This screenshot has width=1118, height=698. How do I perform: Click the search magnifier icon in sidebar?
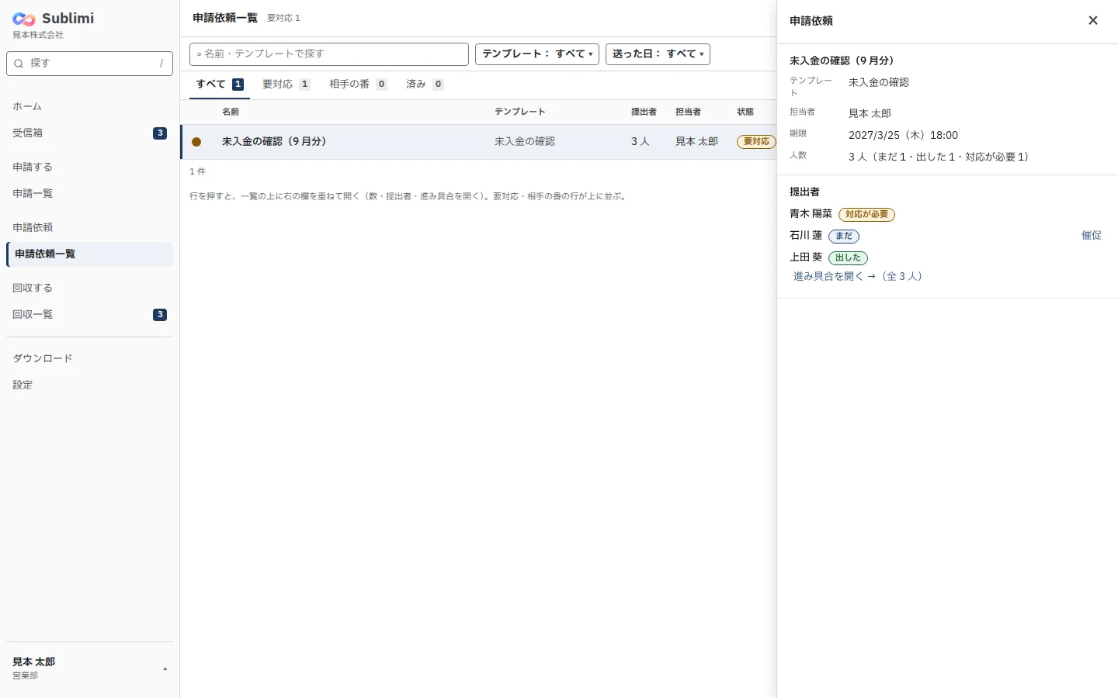(19, 64)
